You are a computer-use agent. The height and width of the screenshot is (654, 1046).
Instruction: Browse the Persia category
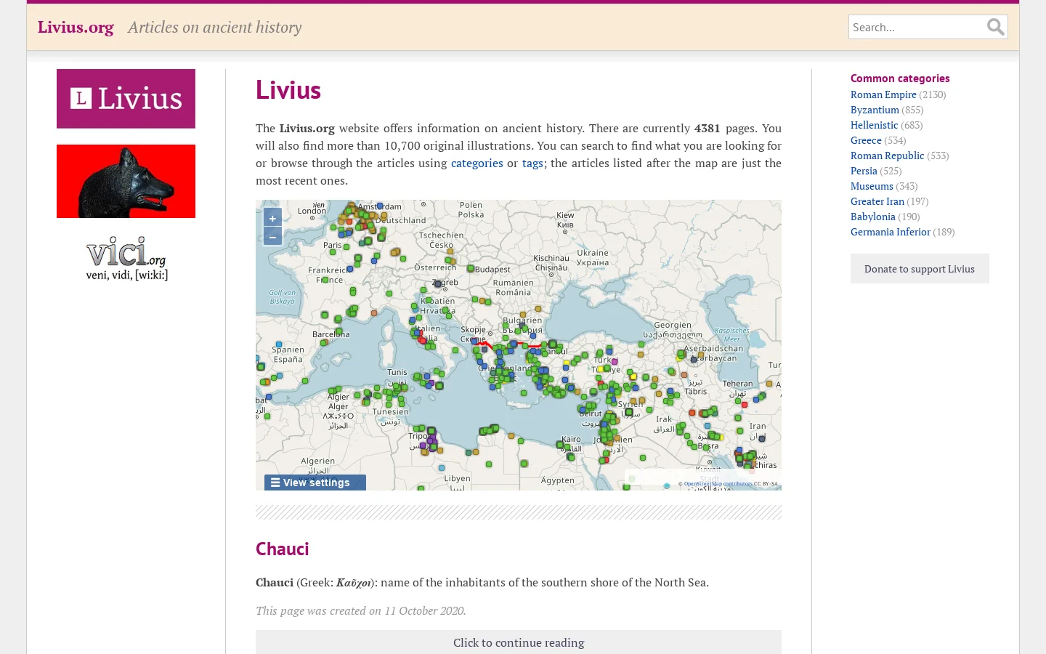pyautogui.click(x=864, y=171)
